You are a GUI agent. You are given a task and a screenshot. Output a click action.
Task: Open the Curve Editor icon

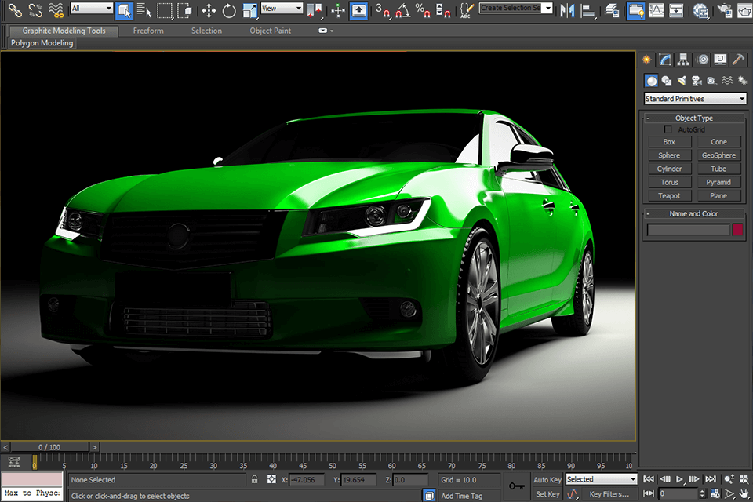point(656,10)
